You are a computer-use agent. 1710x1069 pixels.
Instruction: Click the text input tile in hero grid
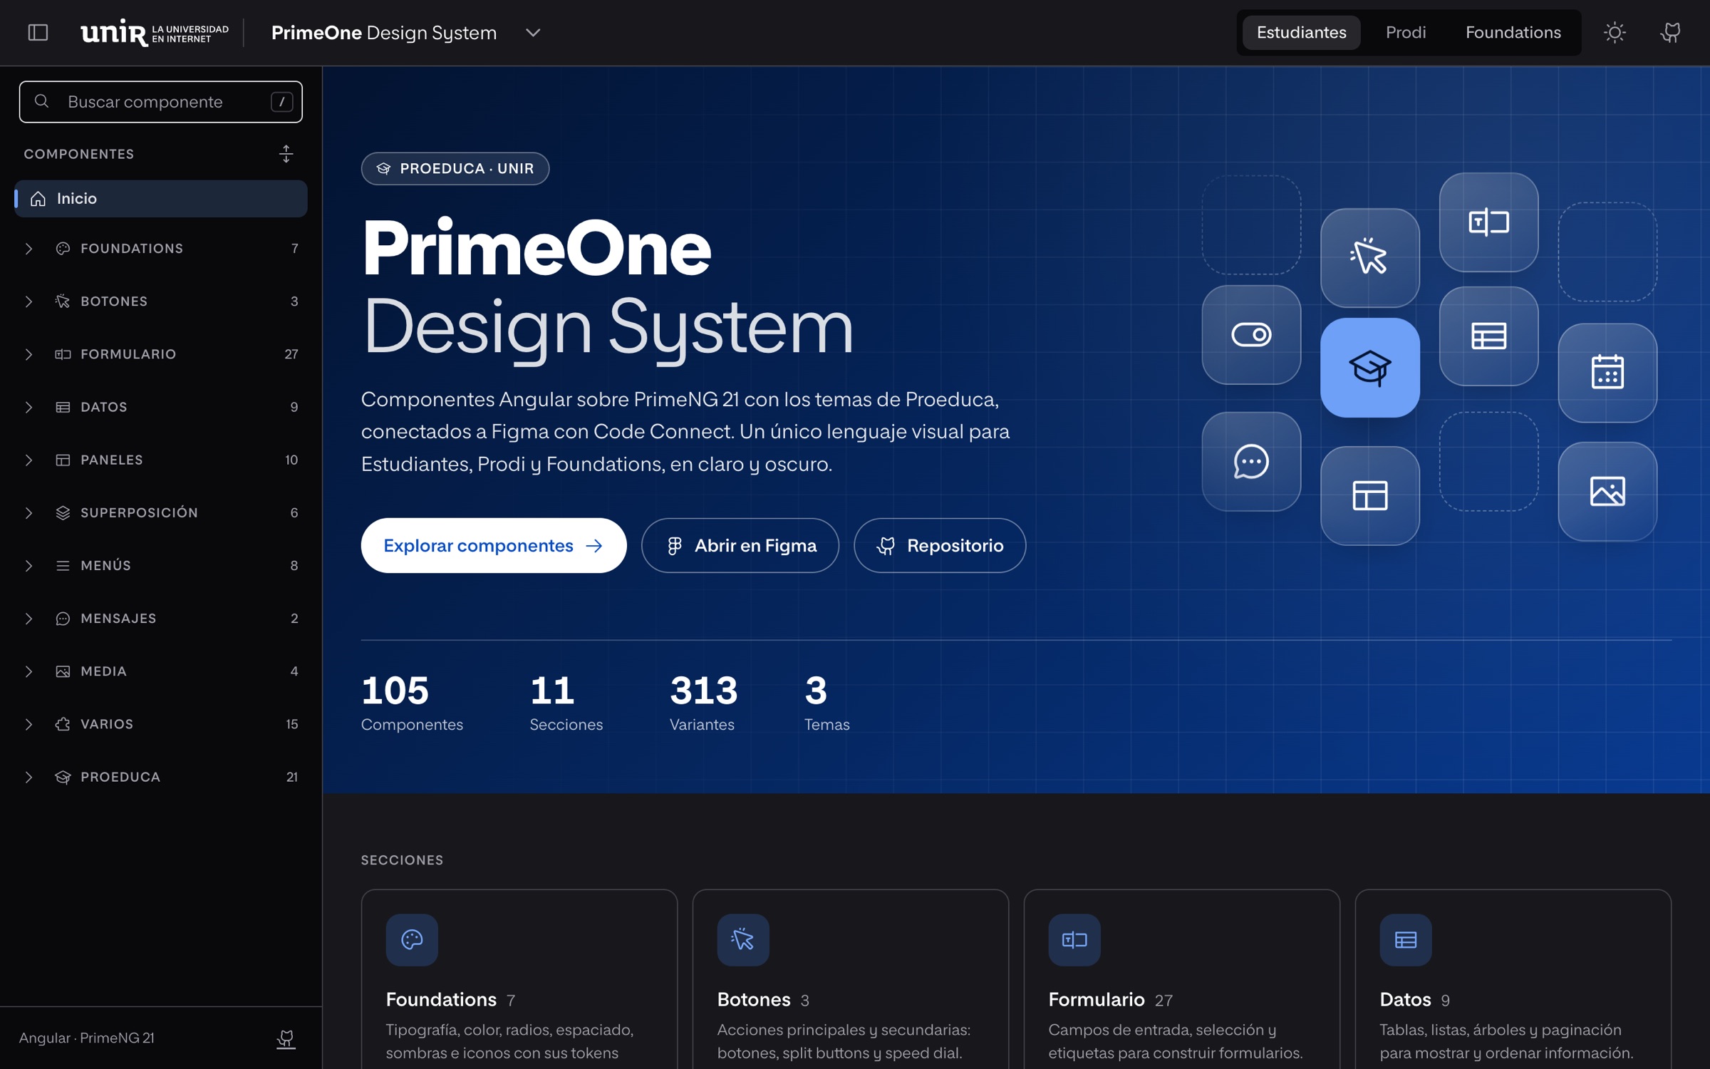pos(1488,222)
